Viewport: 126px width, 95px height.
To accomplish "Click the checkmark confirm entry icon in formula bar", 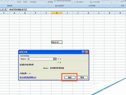I will tap(3, 9).
